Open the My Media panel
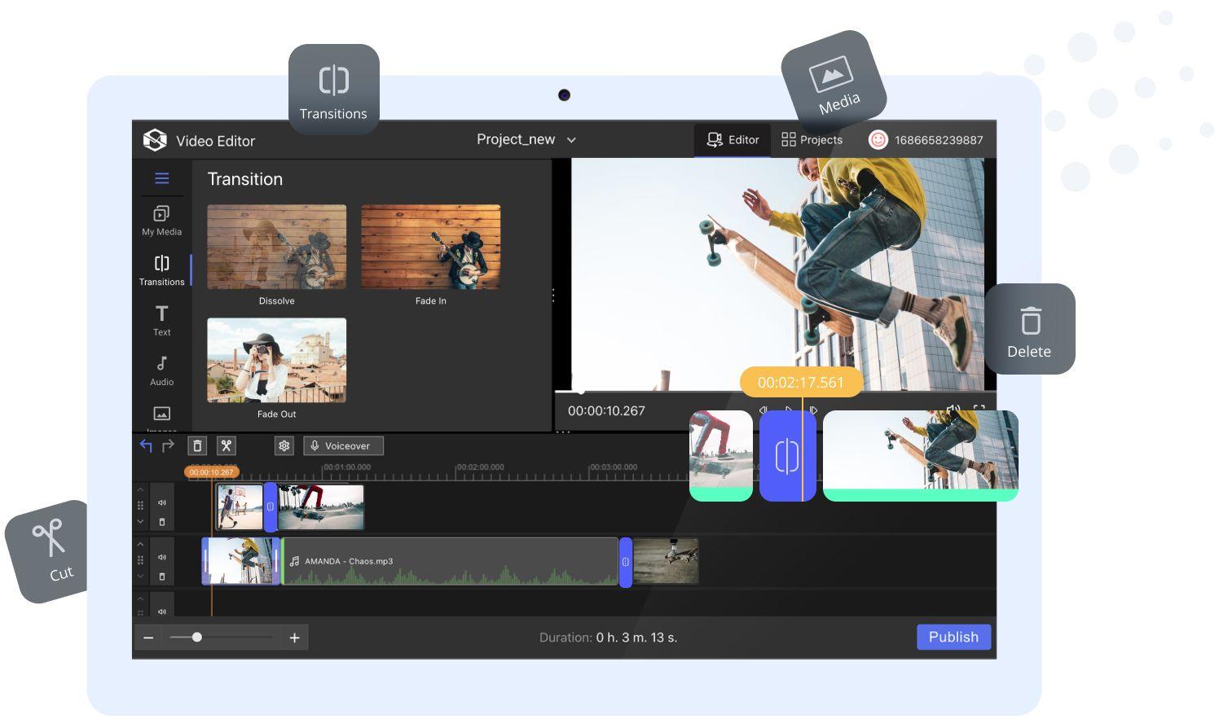 (x=161, y=220)
